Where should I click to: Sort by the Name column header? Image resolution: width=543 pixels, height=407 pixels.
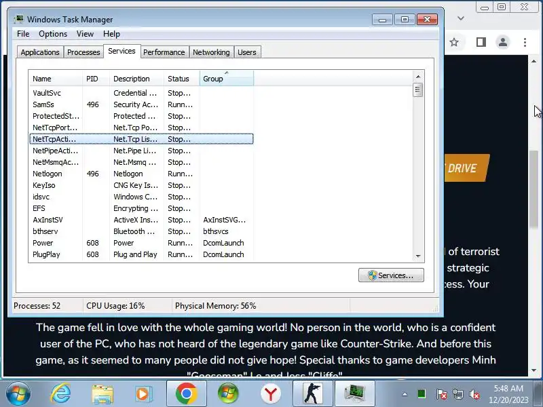56,79
